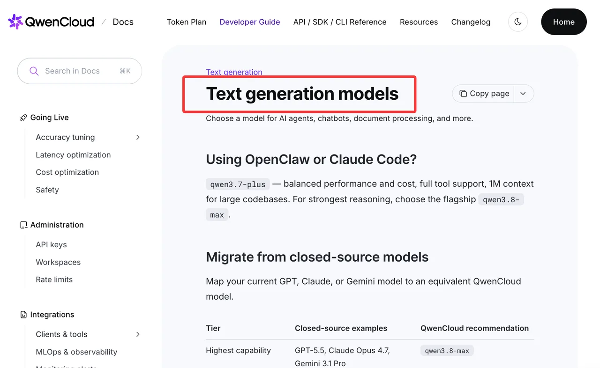Click the "Migrate from closed-source models" heading

tap(317, 257)
